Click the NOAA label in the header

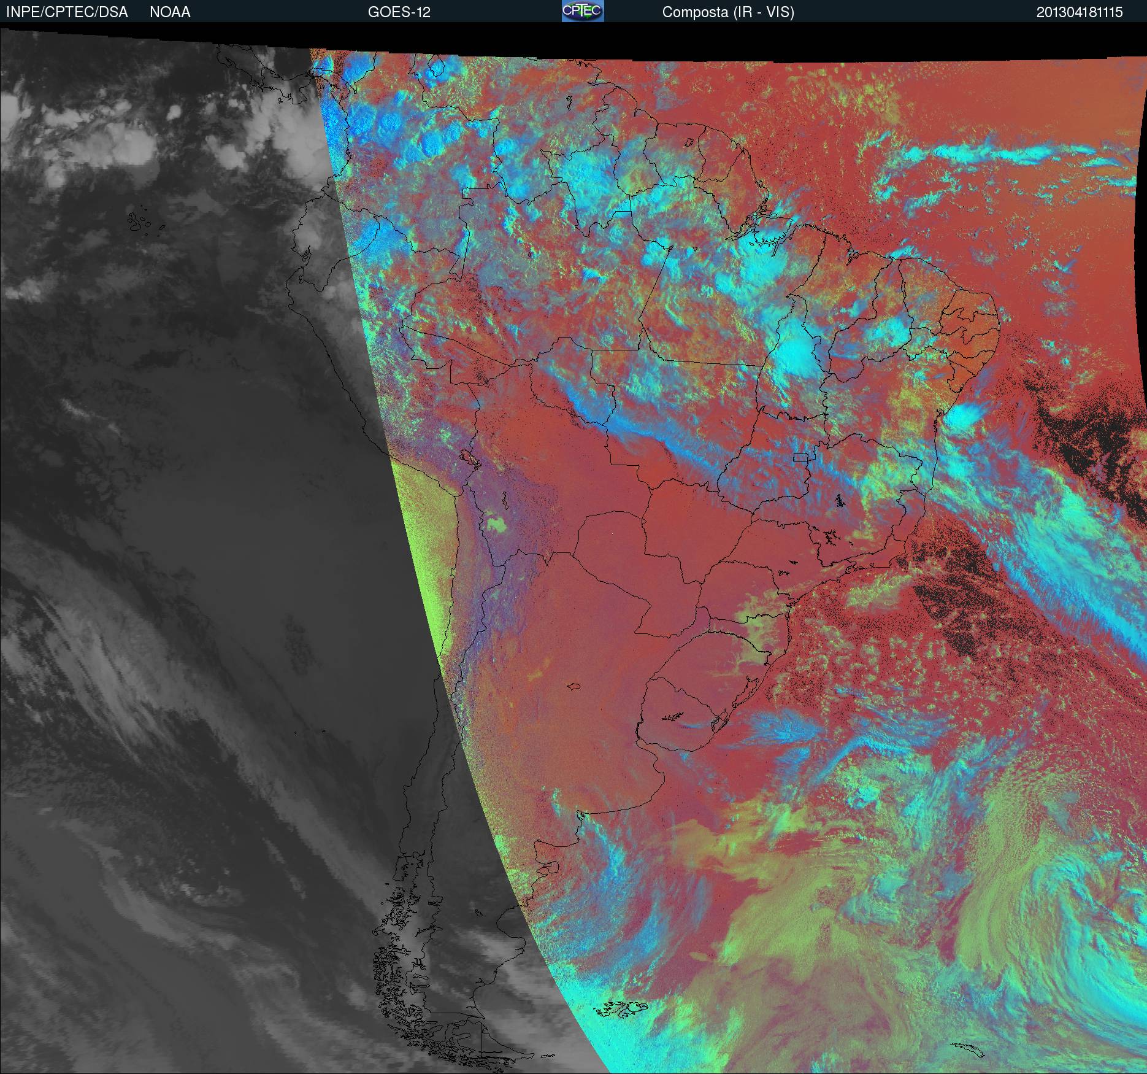pos(170,12)
